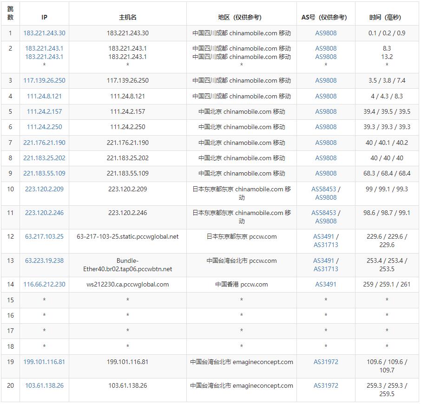Select time value 0.1 / 0.2 / 0.9
The height and width of the screenshot is (404, 421).
(x=387, y=33)
